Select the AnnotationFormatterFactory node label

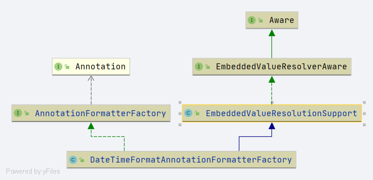pyautogui.click(x=101, y=113)
